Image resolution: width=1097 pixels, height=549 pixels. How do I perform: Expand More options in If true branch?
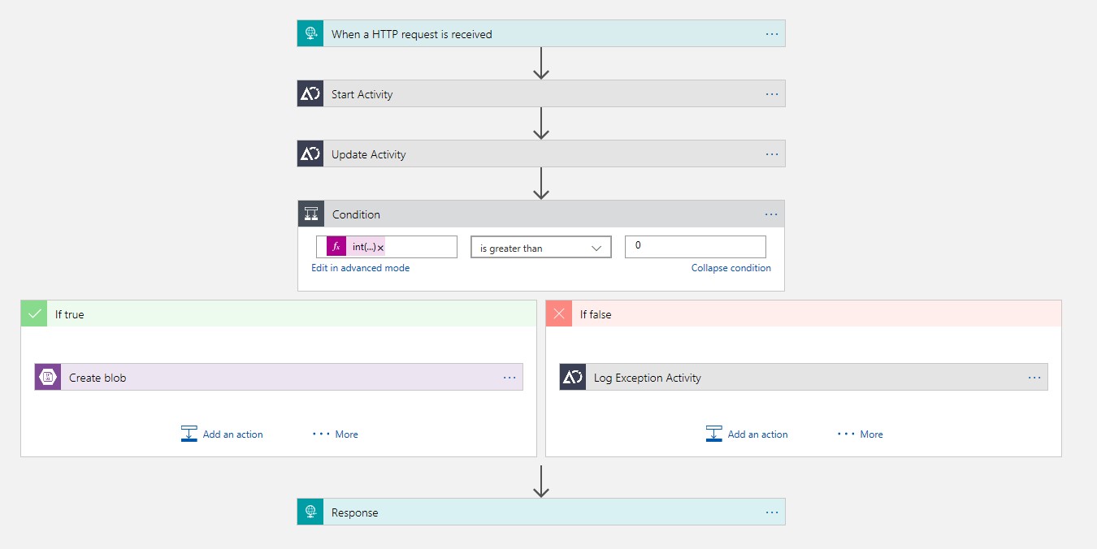(336, 434)
